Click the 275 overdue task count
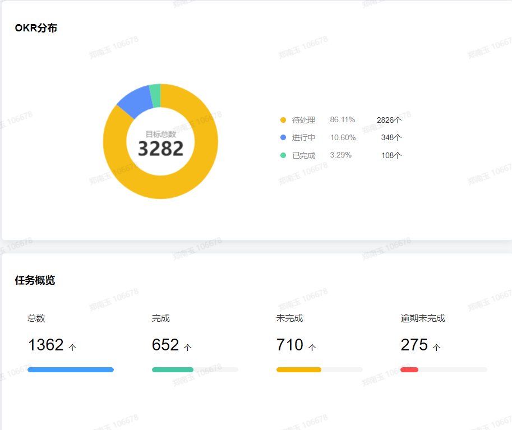512x430 pixels. (x=414, y=345)
